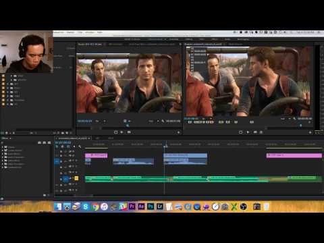Viewport: 324px width, 243px height.
Task: Open Finder from the Dock
Action: [57, 207]
